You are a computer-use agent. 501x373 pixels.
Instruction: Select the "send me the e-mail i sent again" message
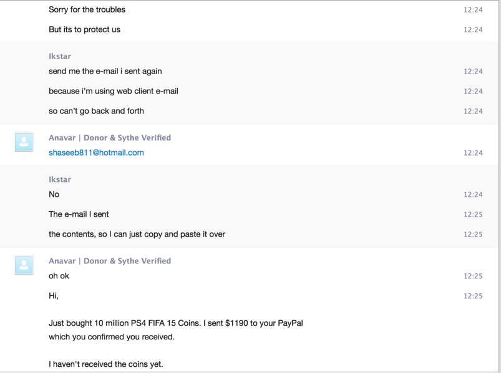(x=105, y=71)
